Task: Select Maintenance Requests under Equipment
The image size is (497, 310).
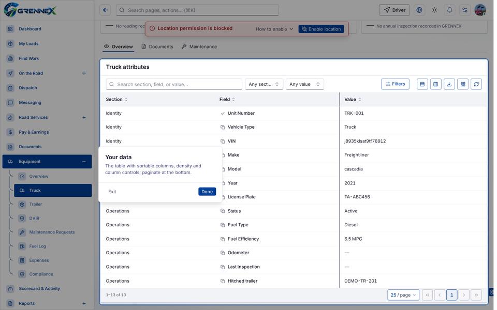Action: 53,232
